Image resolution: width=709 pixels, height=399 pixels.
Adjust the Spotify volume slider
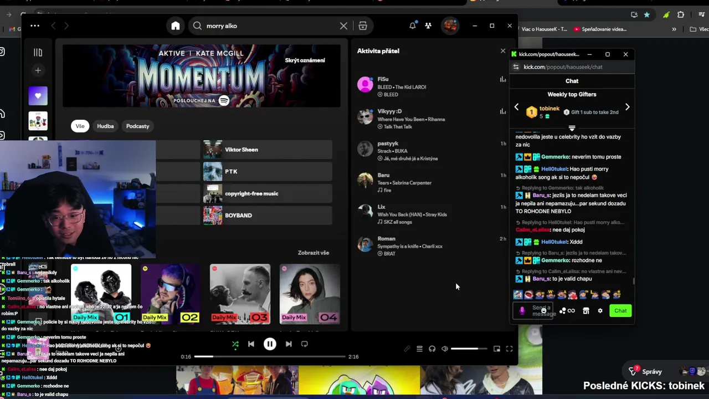pyautogui.click(x=469, y=349)
